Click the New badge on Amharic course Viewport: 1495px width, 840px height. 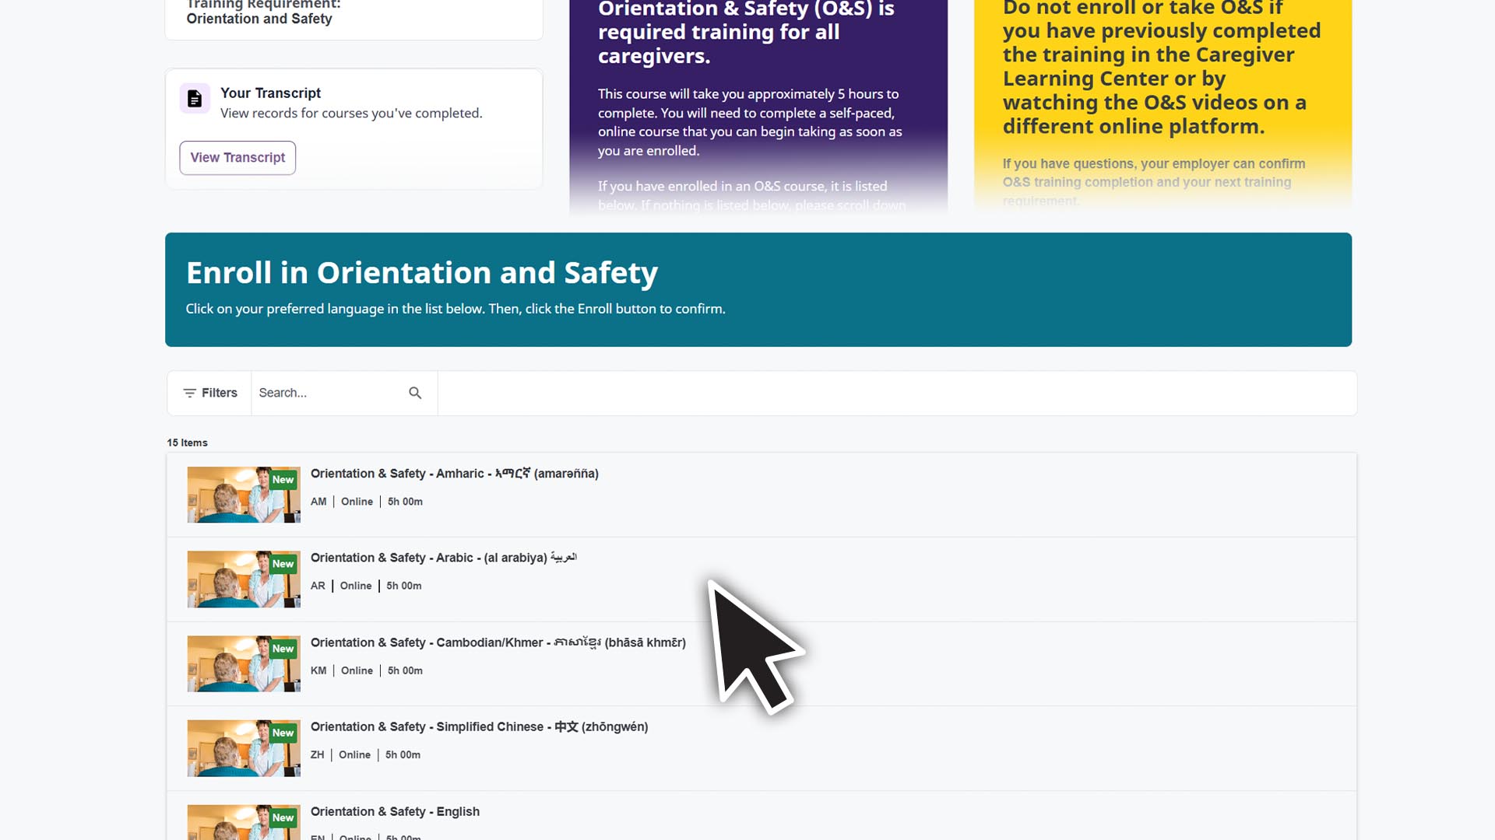[x=283, y=480]
